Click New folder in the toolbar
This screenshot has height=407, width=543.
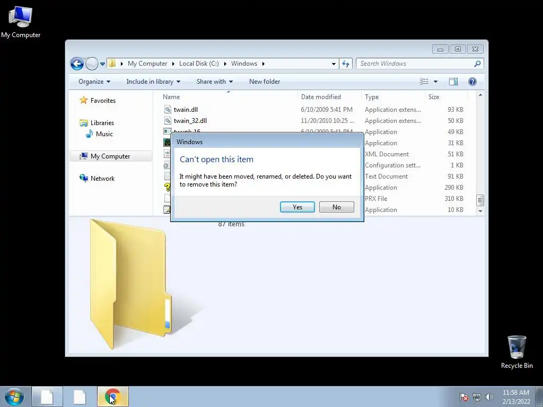pyautogui.click(x=265, y=82)
